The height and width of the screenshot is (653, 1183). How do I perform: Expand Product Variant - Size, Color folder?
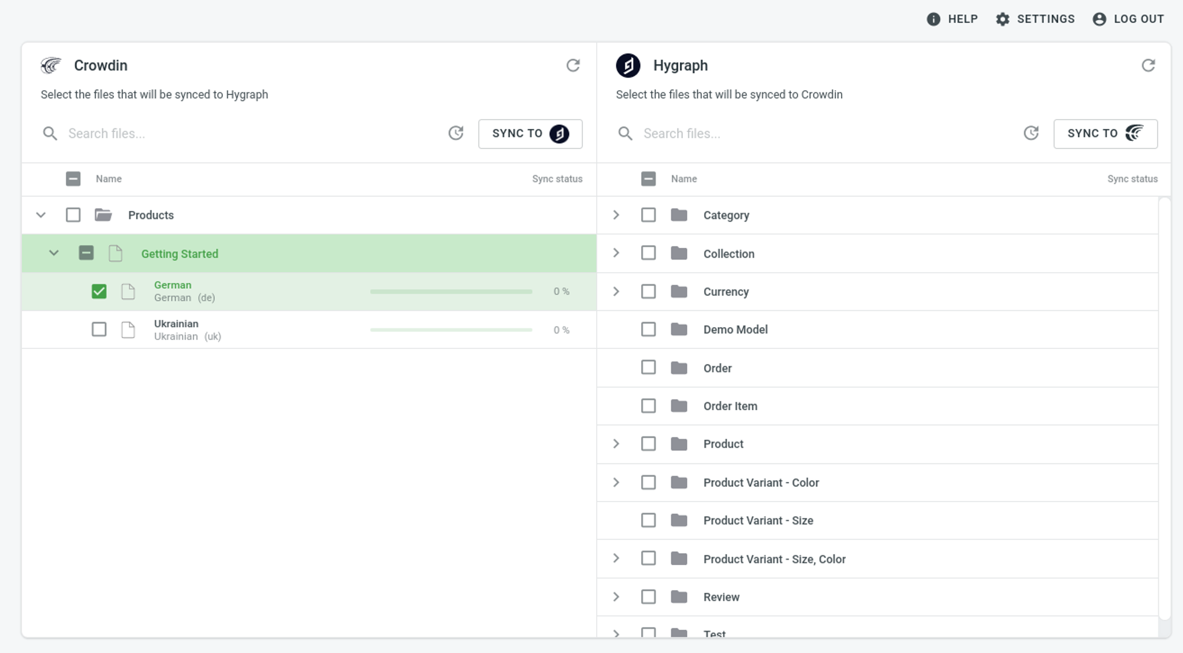coord(616,558)
